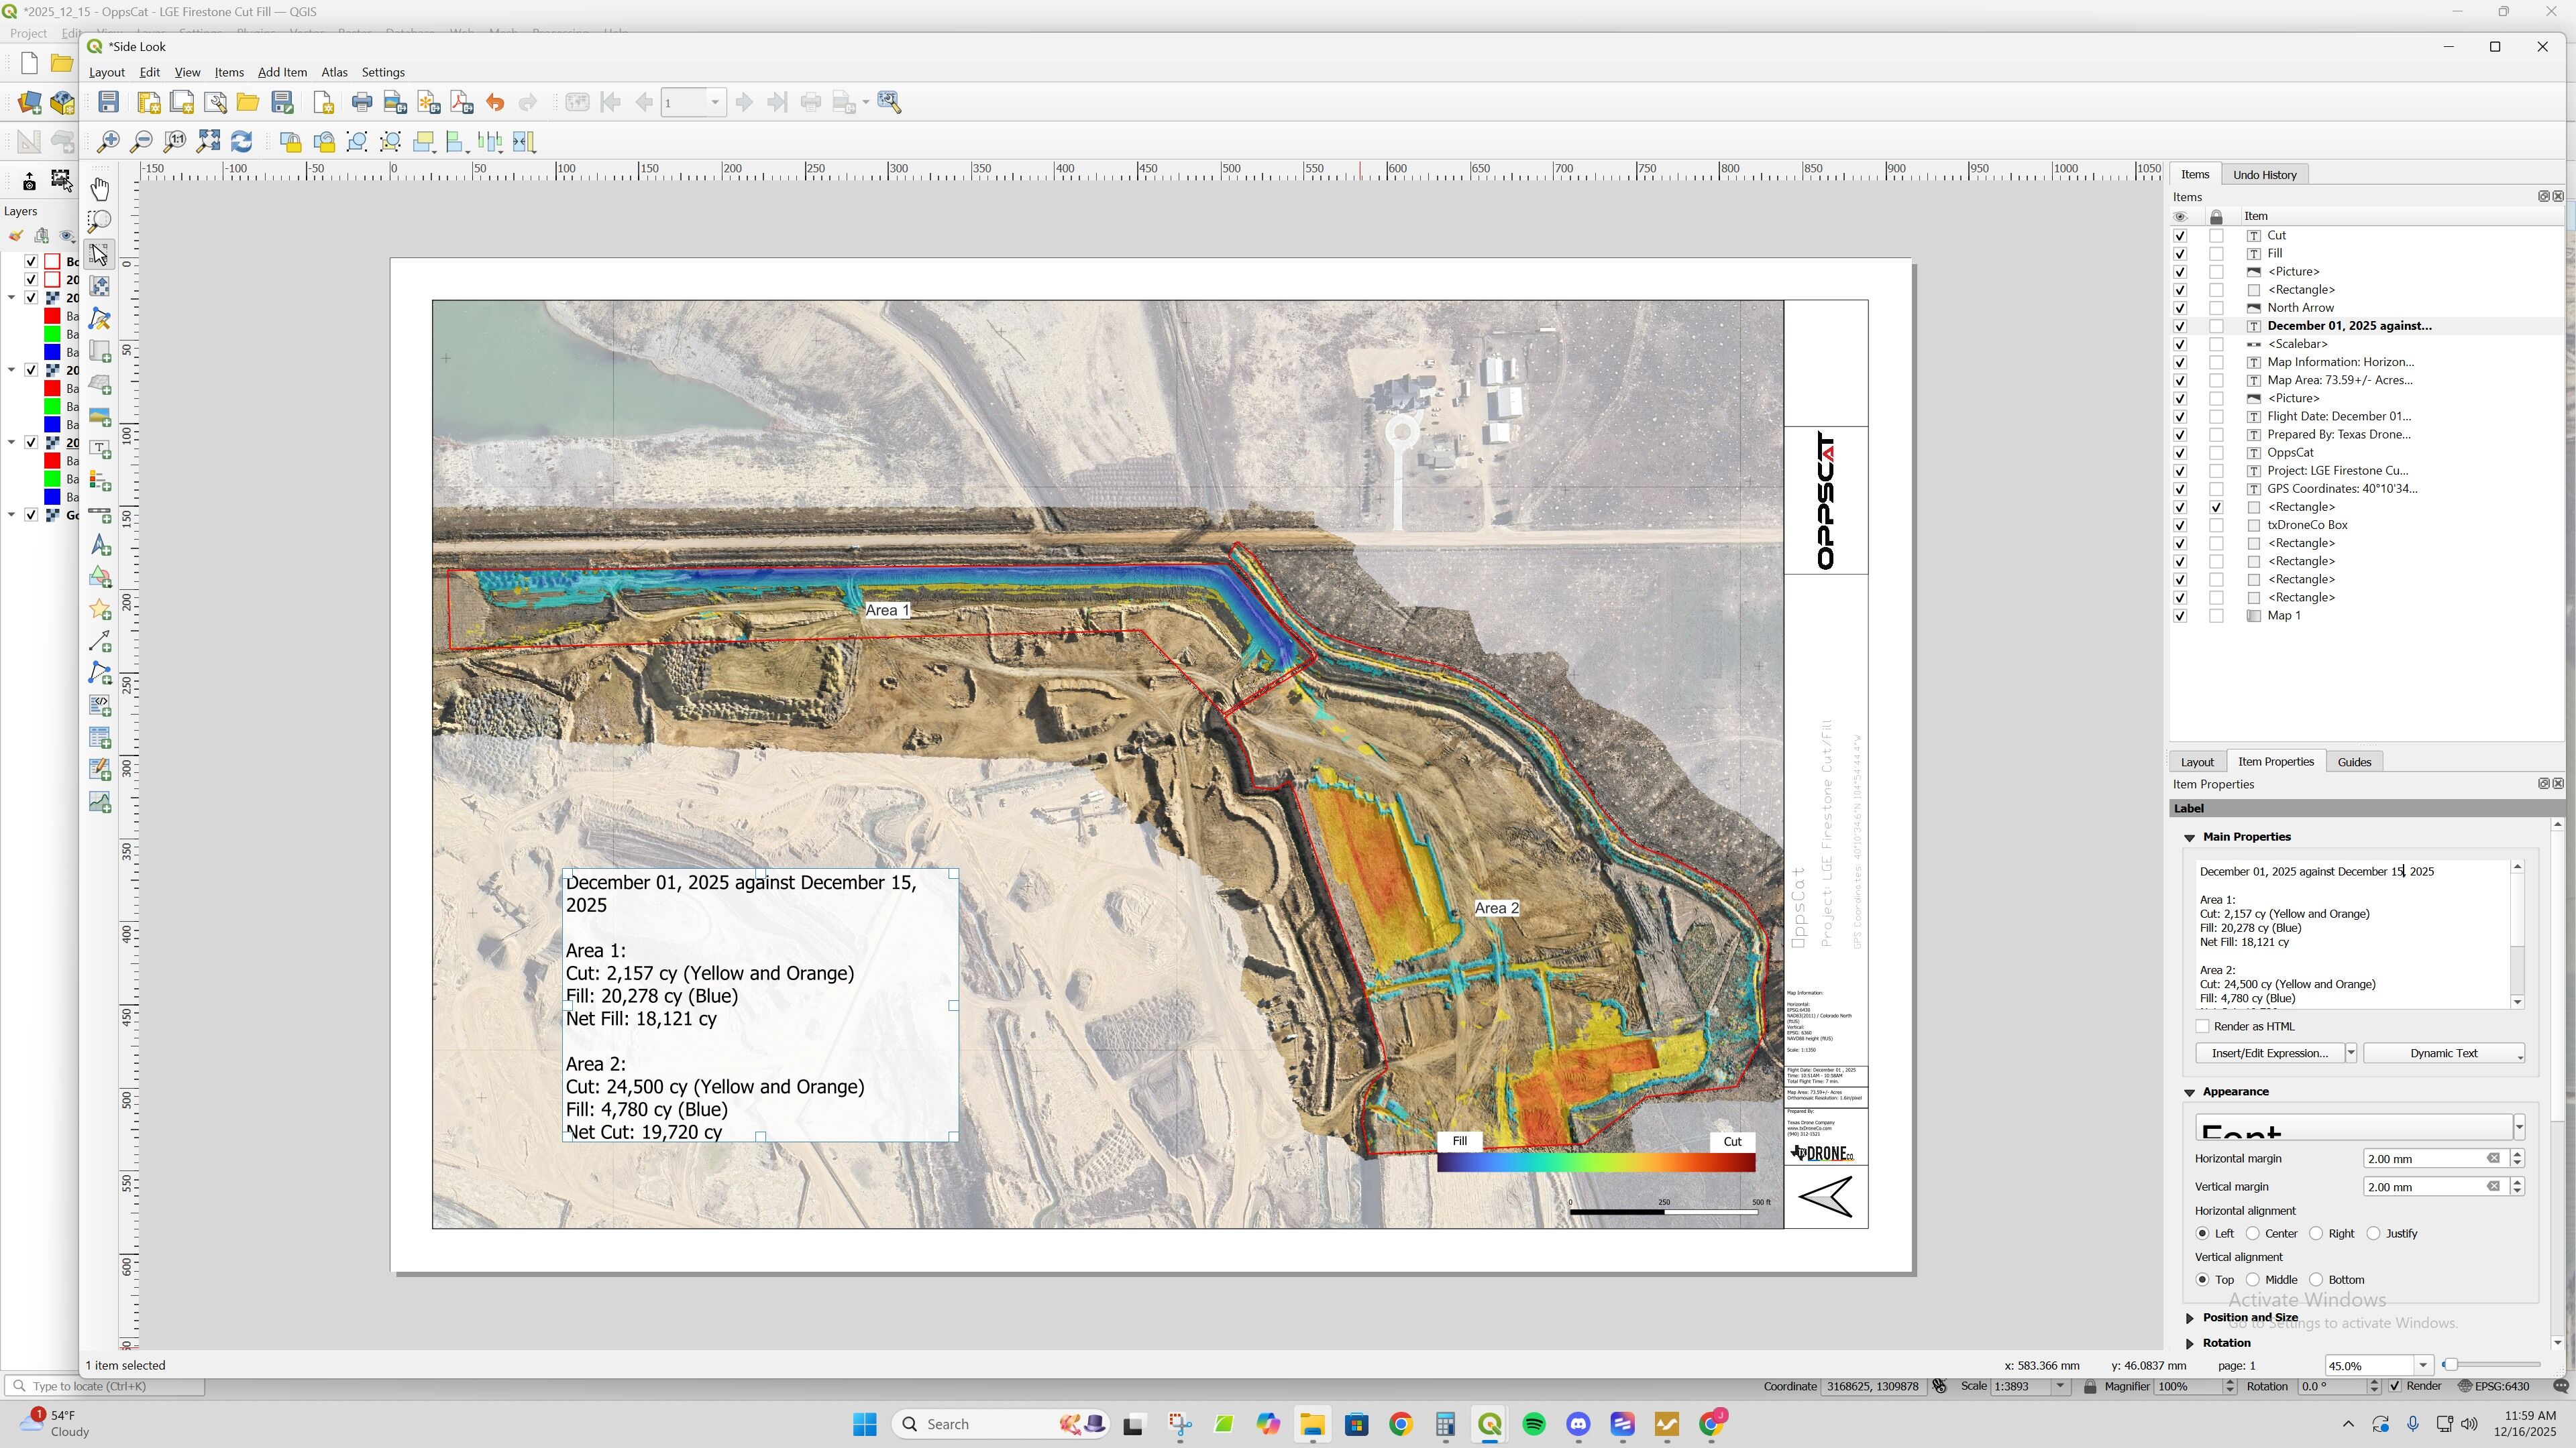Expand the Rotation section
This screenshot has height=1448, width=2576.
point(2190,1344)
